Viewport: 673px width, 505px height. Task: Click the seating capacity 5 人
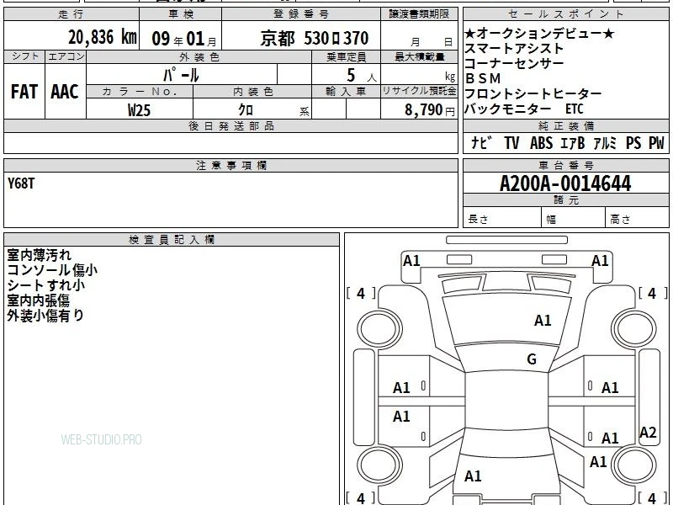click(362, 76)
